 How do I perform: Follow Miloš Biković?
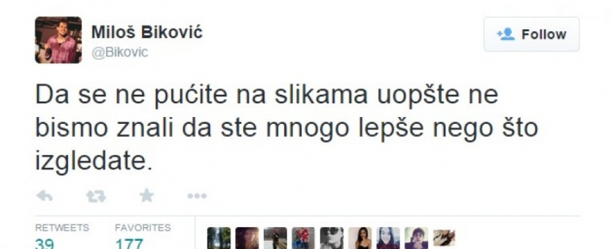tap(531, 34)
